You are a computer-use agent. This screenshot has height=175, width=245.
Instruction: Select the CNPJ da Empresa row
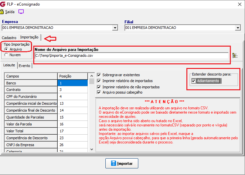click(x=31, y=145)
